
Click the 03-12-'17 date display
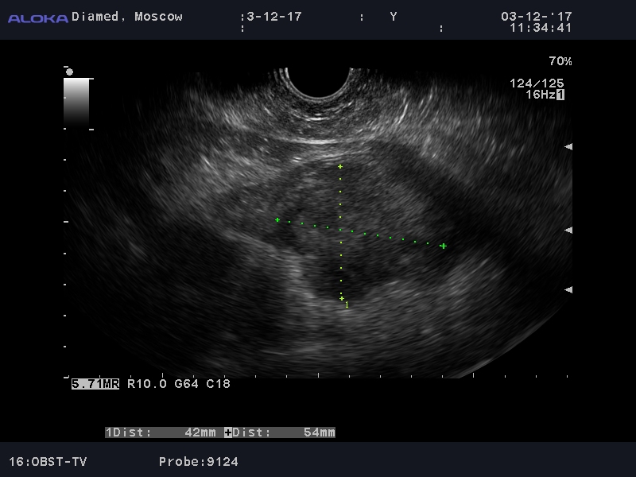pyautogui.click(x=536, y=17)
